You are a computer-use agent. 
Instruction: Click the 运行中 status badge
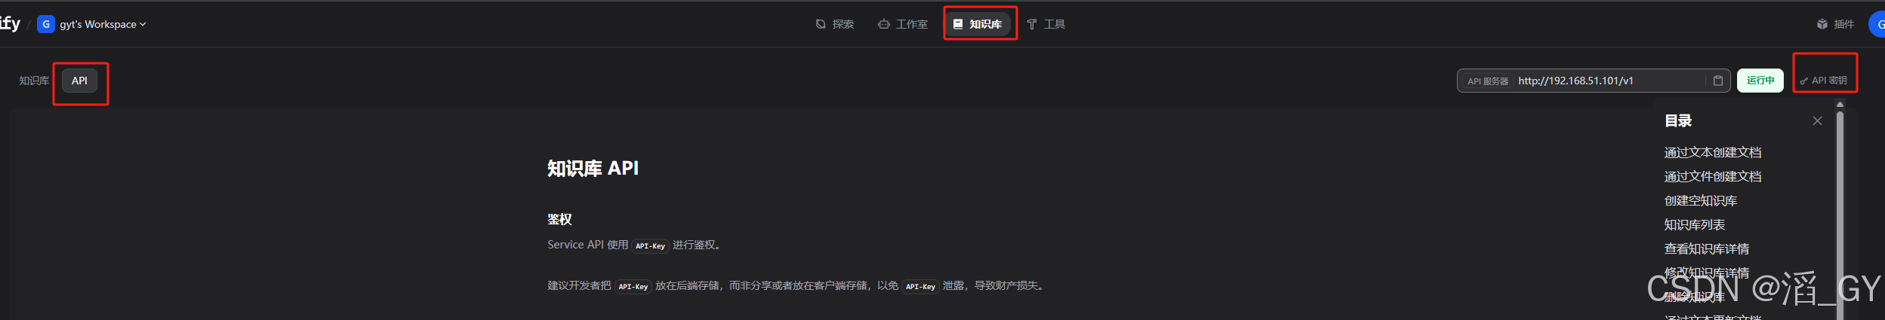[x=1760, y=81]
